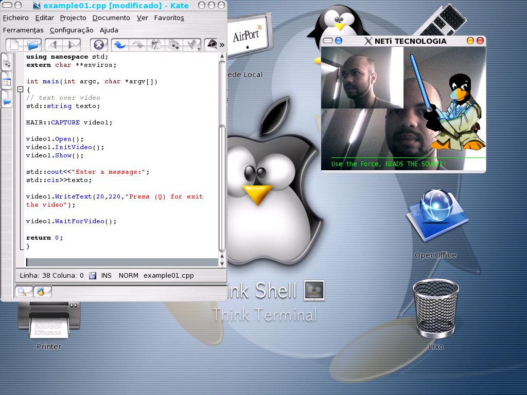Viewport: 527px width, 395px height.
Task: Open a file using blue folder icon
Action: (33, 44)
